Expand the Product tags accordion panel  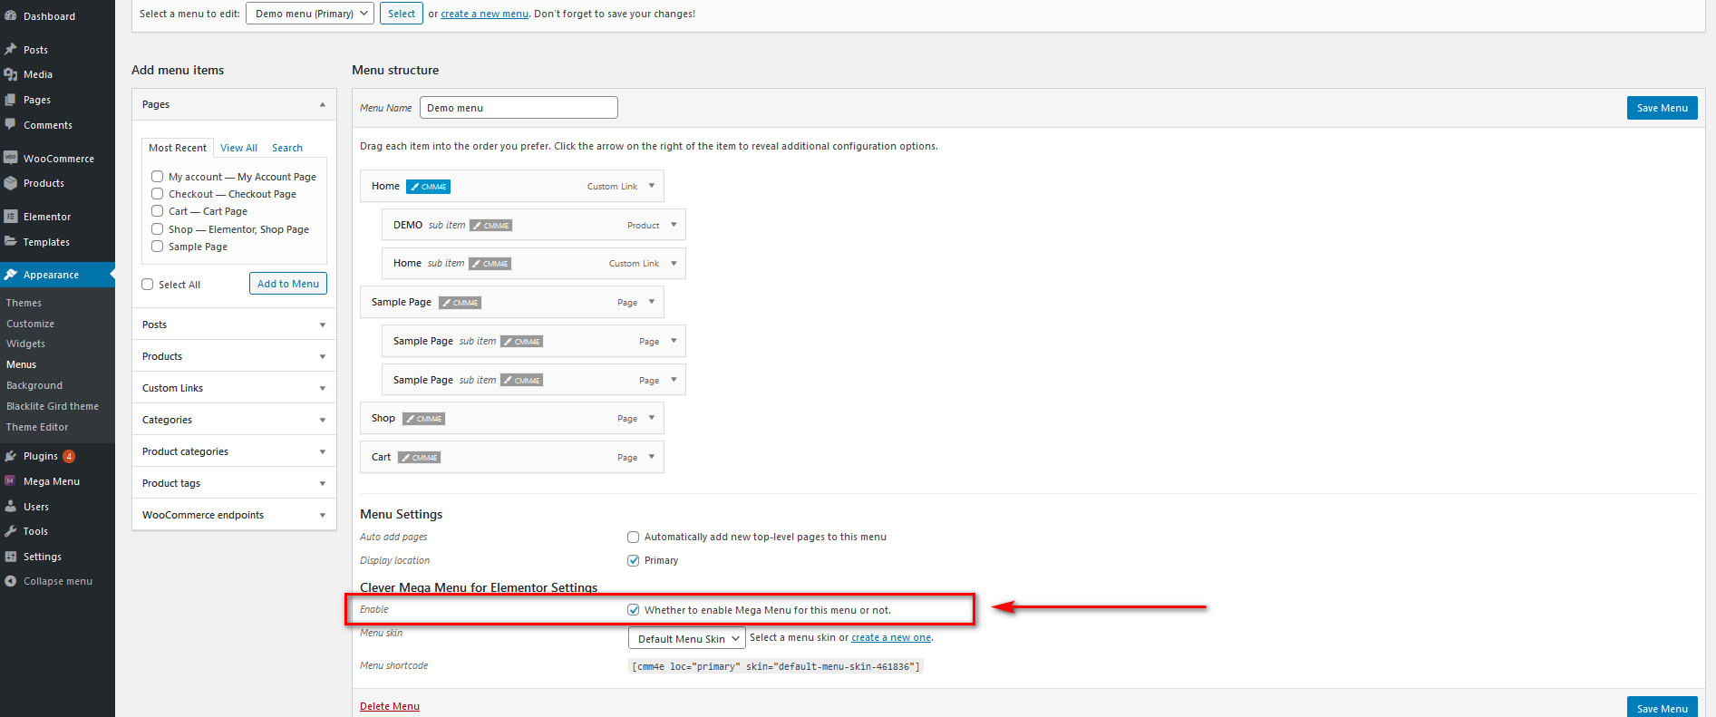click(x=234, y=483)
